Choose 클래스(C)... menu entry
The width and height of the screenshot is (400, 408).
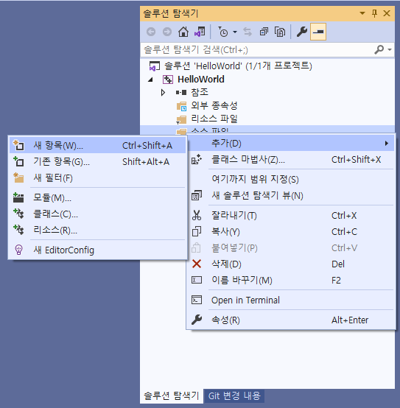click(x=97, y=214)
